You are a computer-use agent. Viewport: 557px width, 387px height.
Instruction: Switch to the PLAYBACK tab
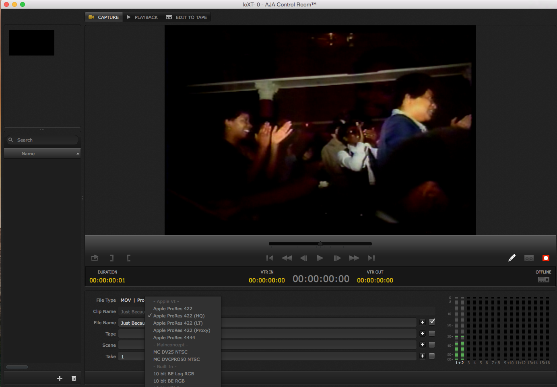(142, 17)
